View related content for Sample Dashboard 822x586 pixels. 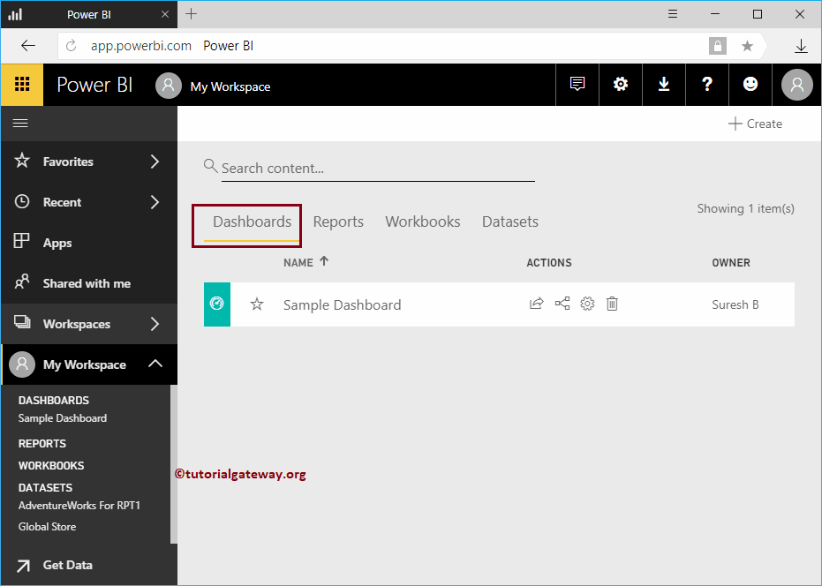pyautogui.click(x=562, y=304)
